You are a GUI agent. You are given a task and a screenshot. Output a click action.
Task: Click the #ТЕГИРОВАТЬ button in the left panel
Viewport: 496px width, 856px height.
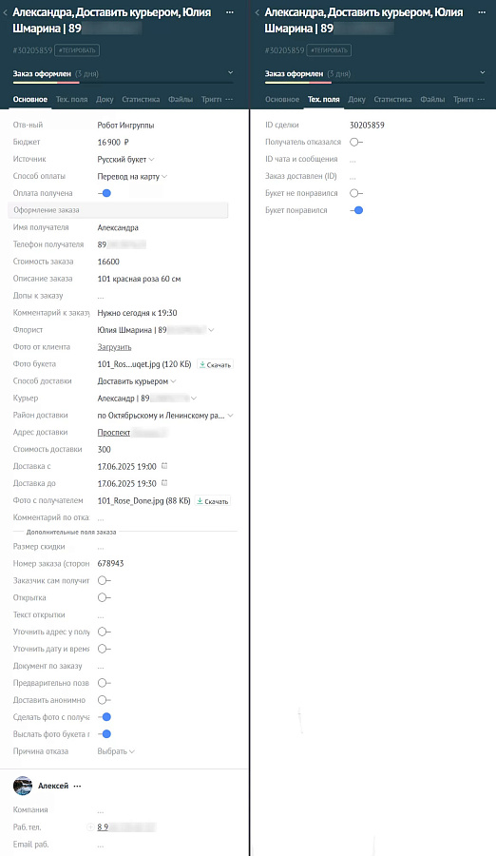77,50
